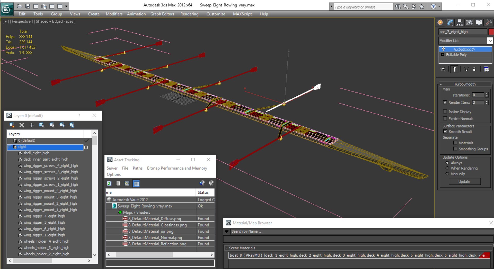Create new layer in Layer dialog

point(12,125)
